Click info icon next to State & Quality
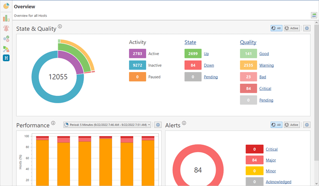The image size is (319, 186). [x=60, y=27]
